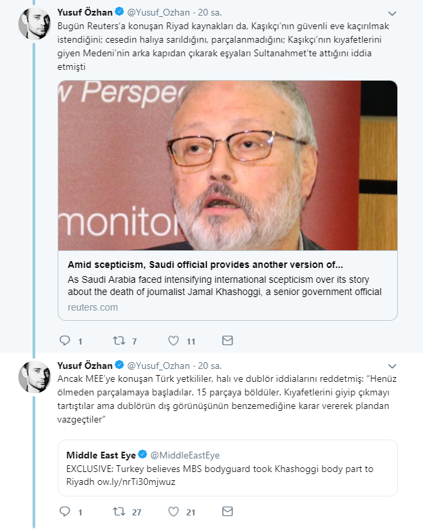The image size is (423, 529).
Task: Like the Reuters article tweet
Action: point(174,340)
